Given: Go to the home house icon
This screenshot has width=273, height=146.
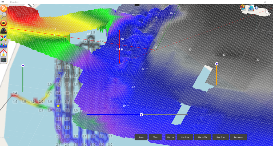Looking at the screenshot, I should [x=3, y=52].
